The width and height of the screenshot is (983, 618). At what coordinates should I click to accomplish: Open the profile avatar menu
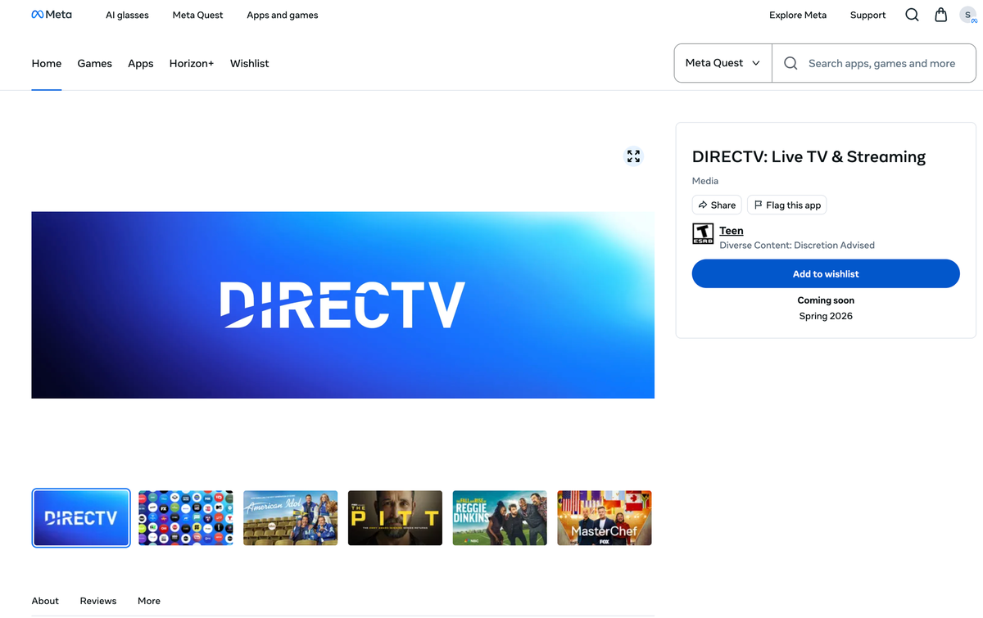[x=967, y=14]
